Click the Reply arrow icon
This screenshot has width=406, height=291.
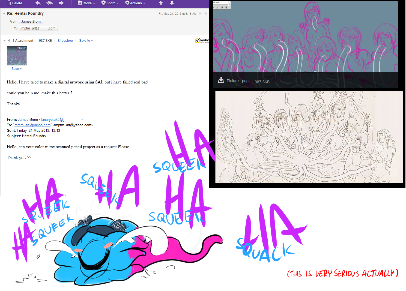tap(38, 3)
